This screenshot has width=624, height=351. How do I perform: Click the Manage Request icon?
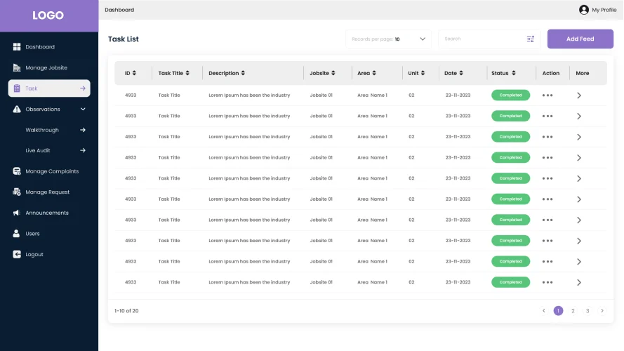click(x=17, y=192)
